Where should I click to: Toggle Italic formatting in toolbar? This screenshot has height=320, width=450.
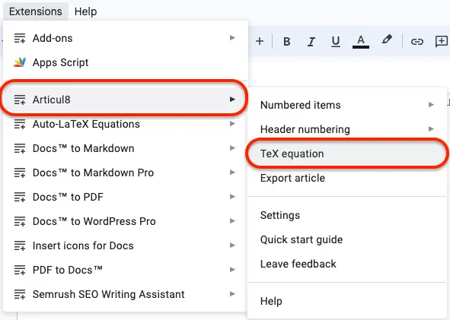coord(311,42)
